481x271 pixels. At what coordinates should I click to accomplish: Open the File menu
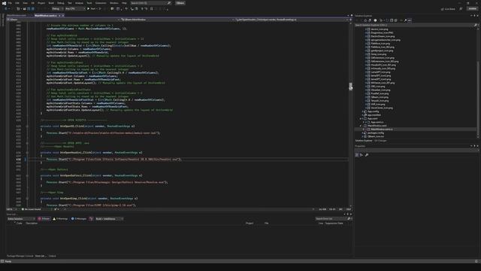[10, 3]
